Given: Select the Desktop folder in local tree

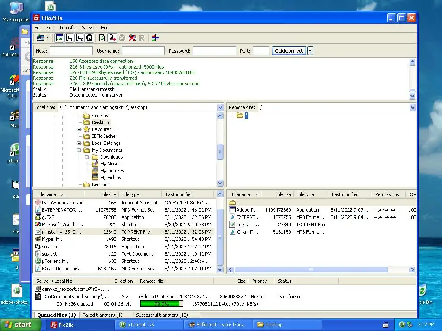Looking at the screenshot, I should (x=100, y=122).
